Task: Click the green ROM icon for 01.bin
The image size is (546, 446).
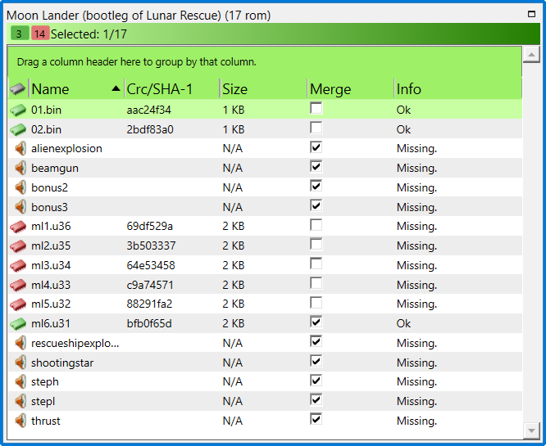Action: click(18, 110)
